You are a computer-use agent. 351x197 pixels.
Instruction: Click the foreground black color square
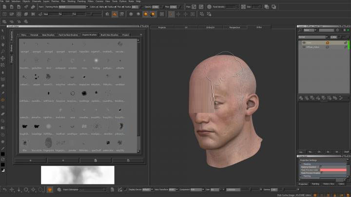click(x=3, y=154)
